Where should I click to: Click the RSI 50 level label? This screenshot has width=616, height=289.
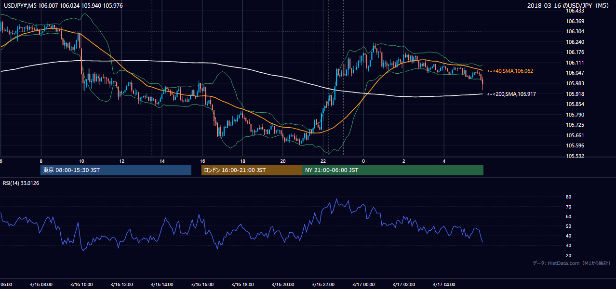568,226
